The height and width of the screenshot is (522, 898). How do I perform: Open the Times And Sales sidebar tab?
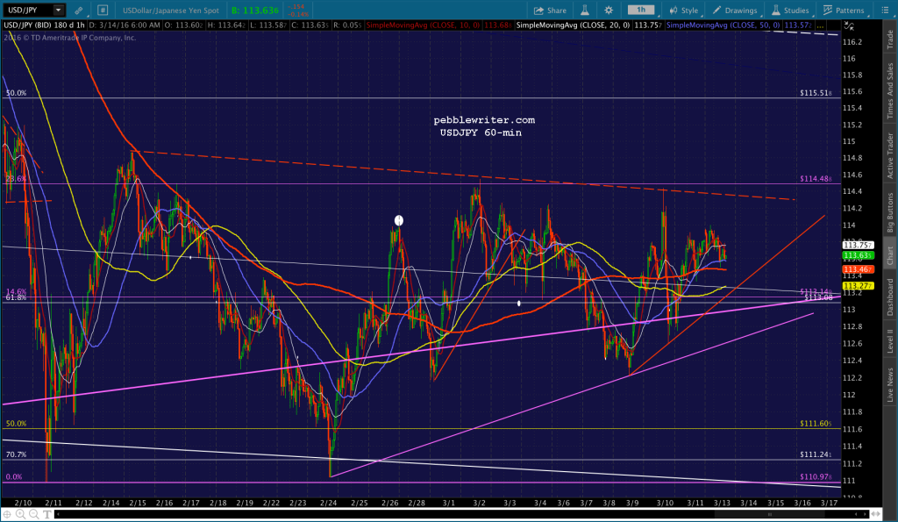coord(890,91)
